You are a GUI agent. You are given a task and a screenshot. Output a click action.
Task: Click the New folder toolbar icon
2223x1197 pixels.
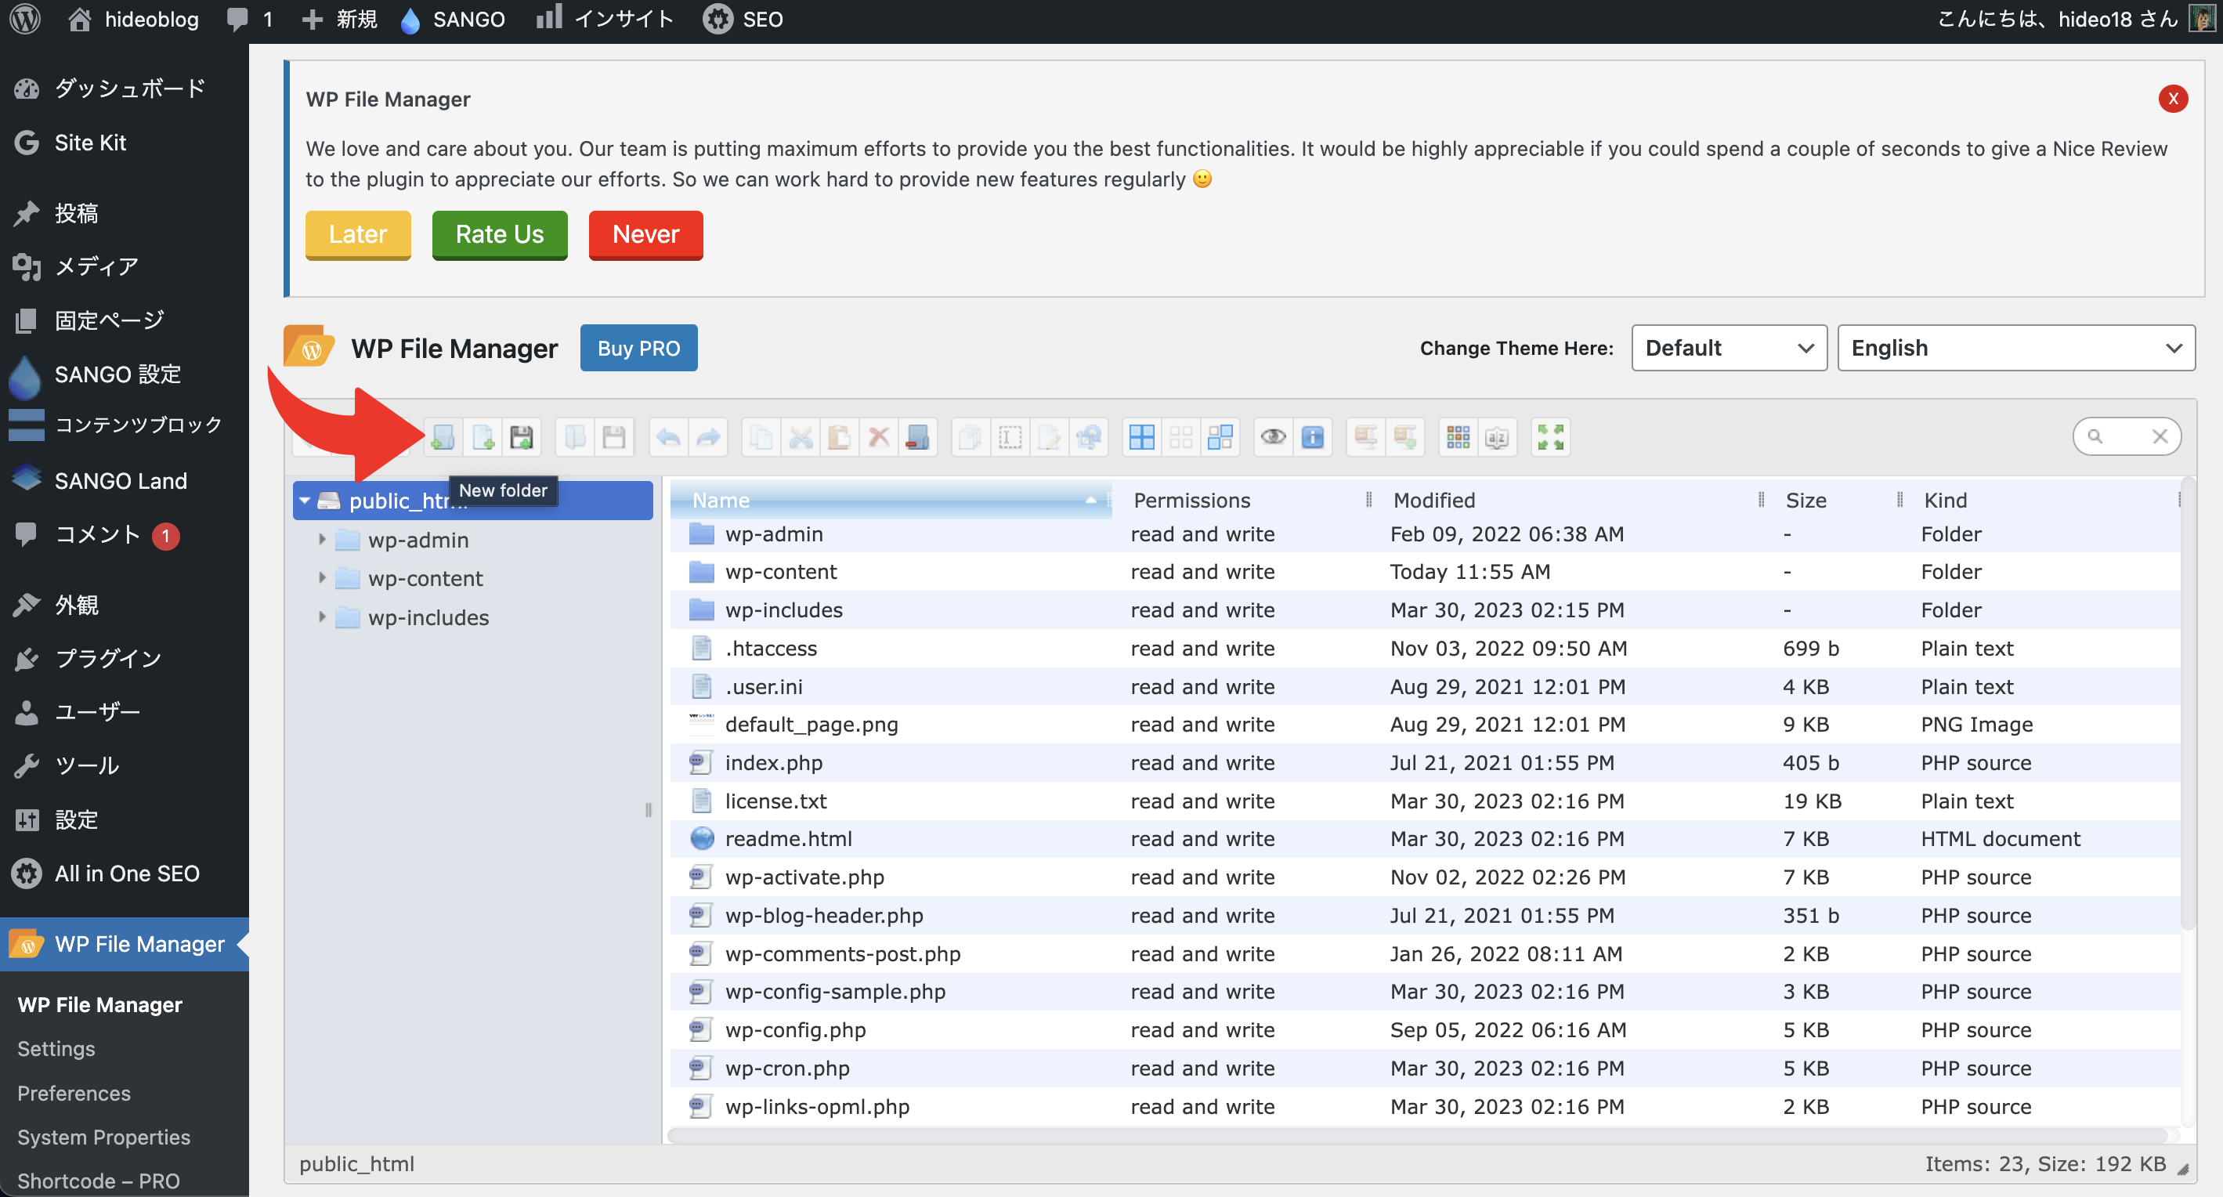443,438
